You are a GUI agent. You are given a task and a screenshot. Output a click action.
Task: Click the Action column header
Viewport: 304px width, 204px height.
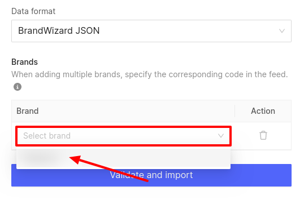[x=263, y=111]
